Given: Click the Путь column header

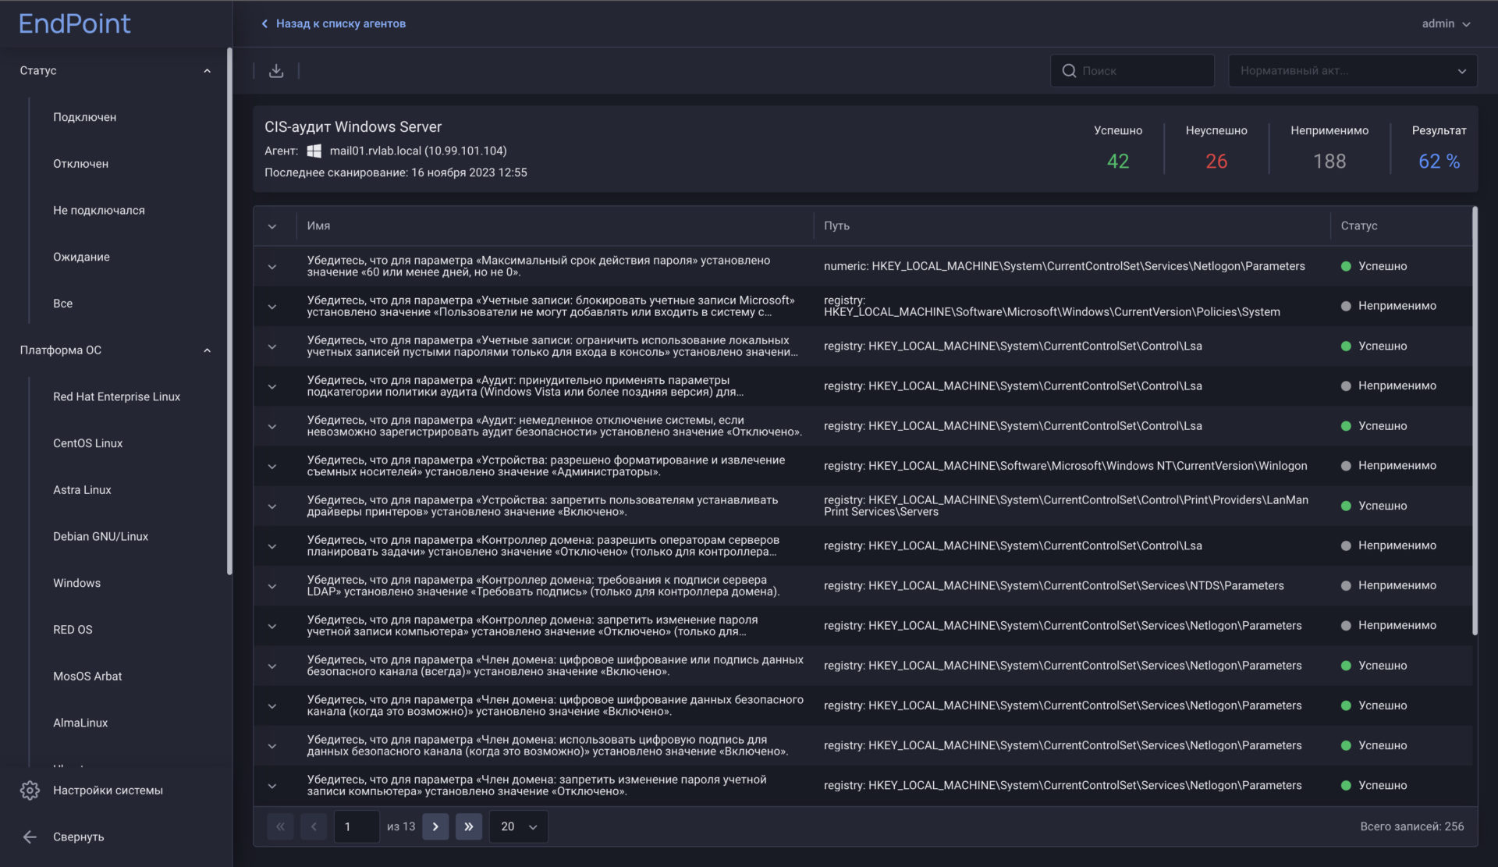Looking at the screenshot, I should (x=836, y=226).
